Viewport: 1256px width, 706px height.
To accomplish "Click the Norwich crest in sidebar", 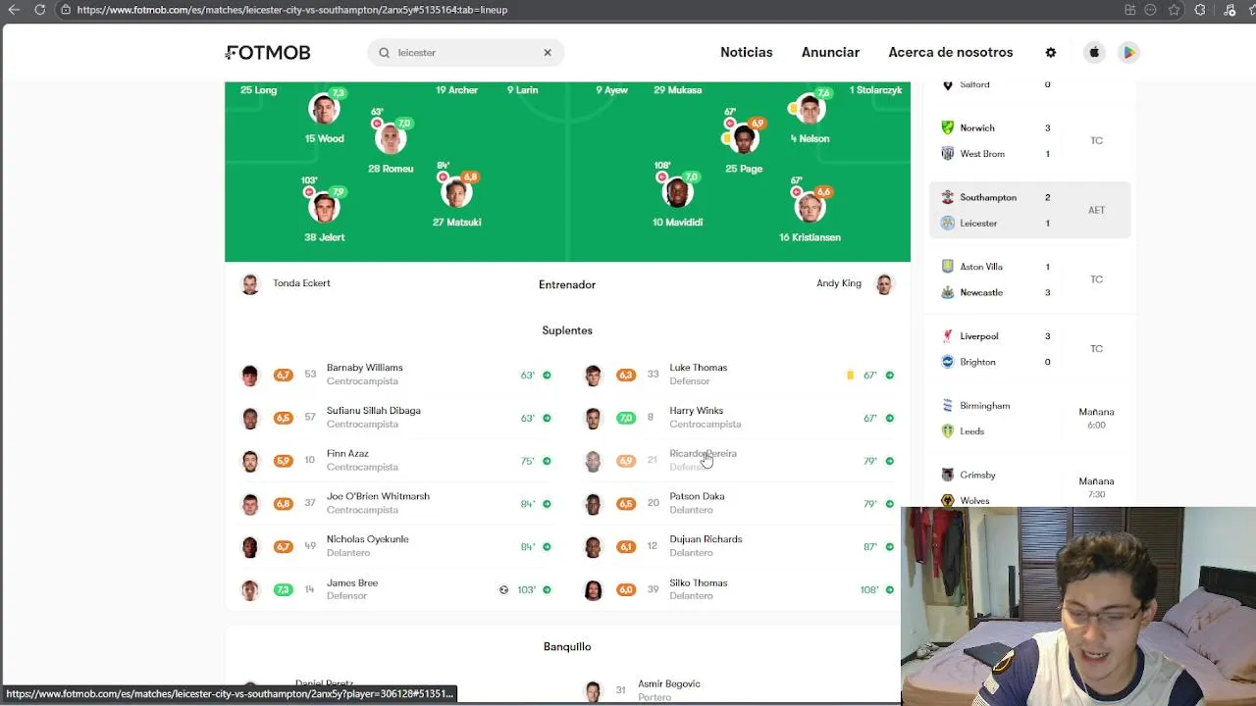I will point(947,127).
